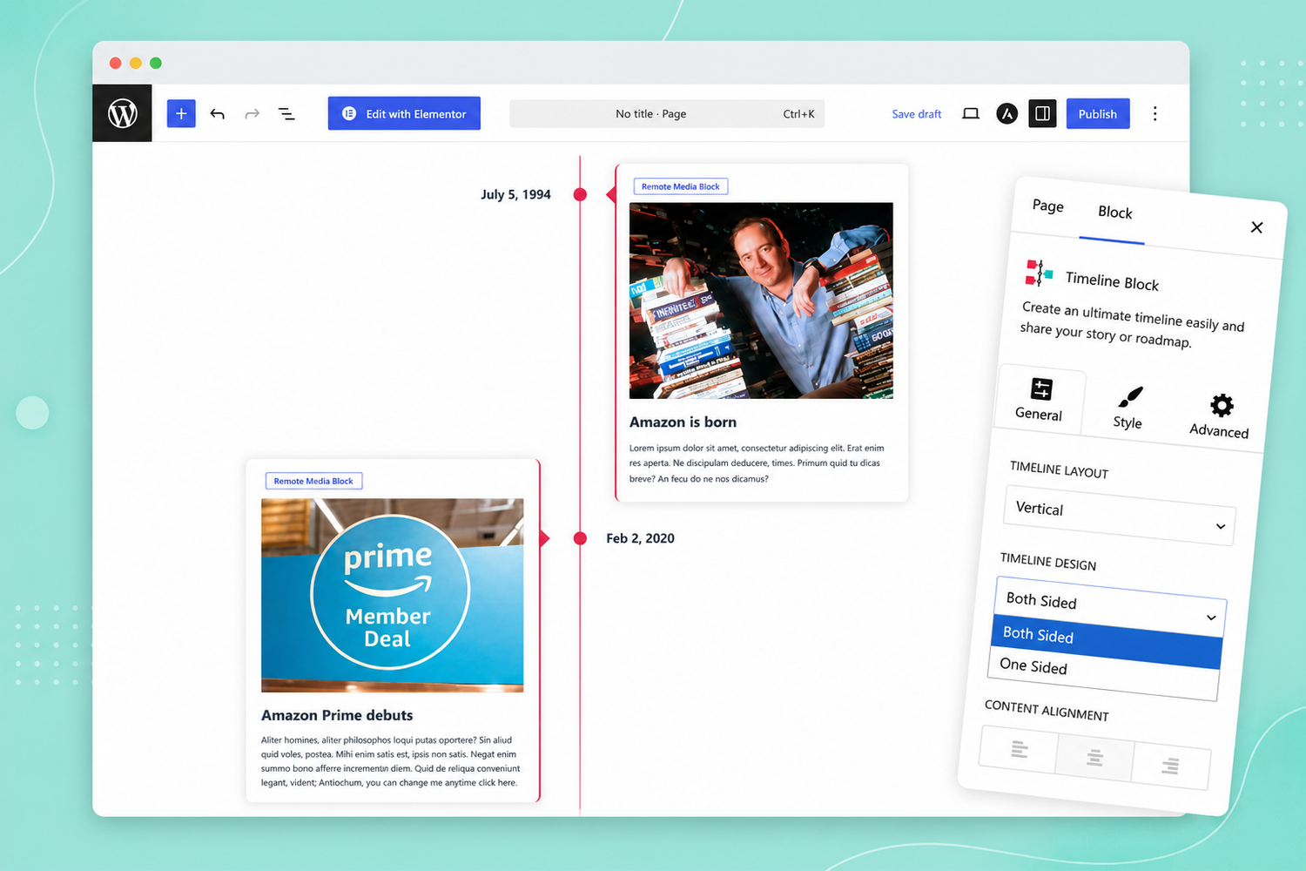Viewport: 1306px width, 871px height.
Task: Click the Publish button
Action: tap(1098, 113)
